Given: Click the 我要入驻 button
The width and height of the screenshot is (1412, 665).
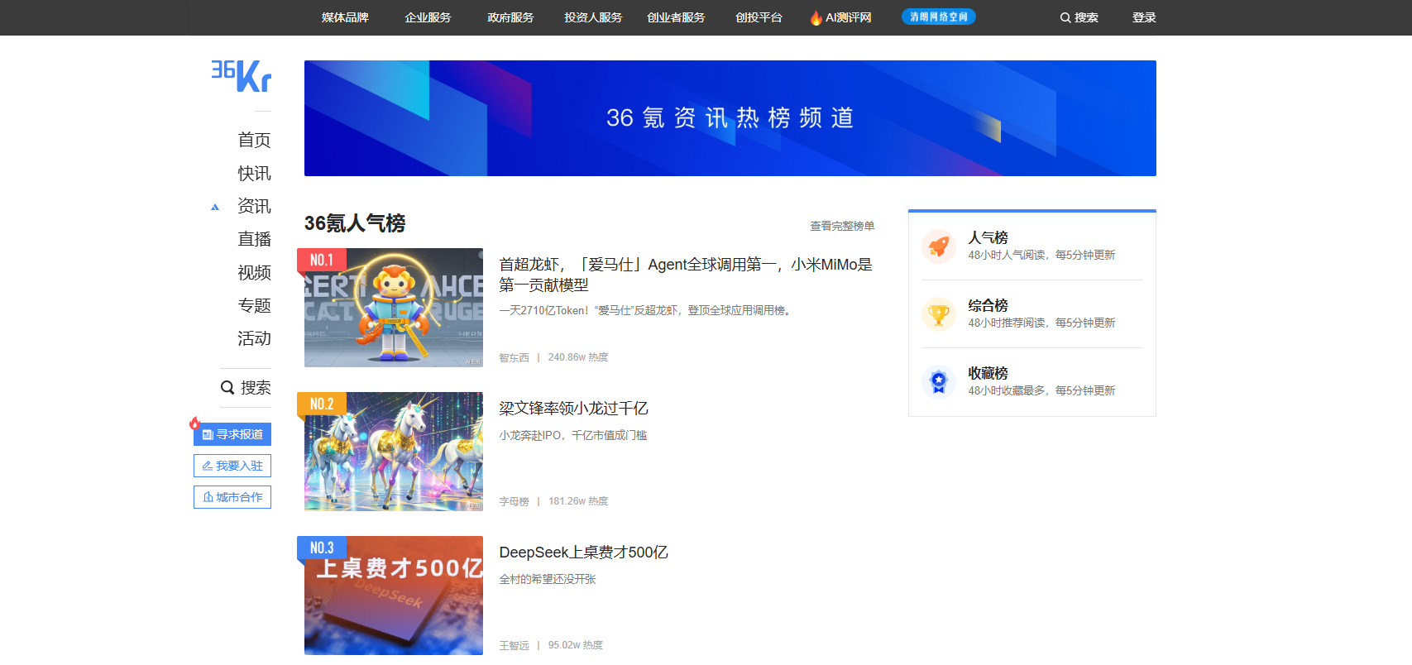Looking at the screenshot, I should tap(232, 466).
